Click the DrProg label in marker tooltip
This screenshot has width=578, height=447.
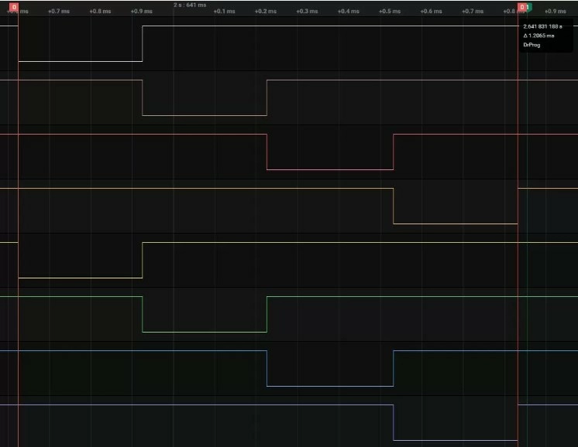(532, 45)
